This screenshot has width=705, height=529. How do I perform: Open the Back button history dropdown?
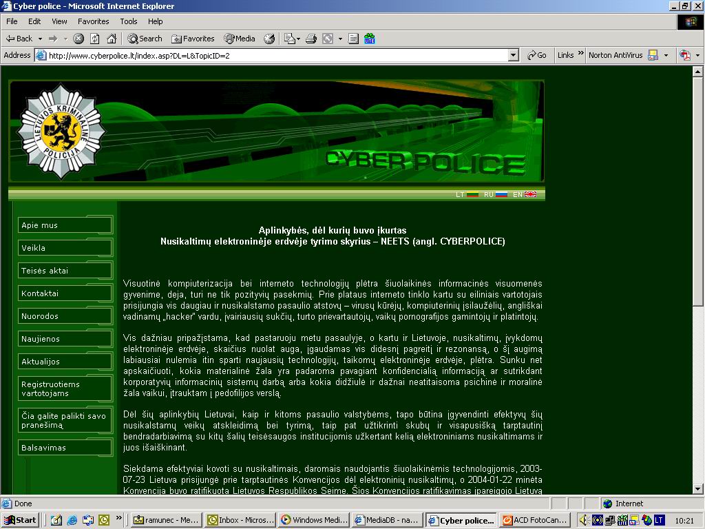(41, 39)
